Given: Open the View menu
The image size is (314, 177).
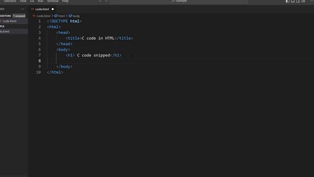Looking at the screenshot, I should pos(23,1).
